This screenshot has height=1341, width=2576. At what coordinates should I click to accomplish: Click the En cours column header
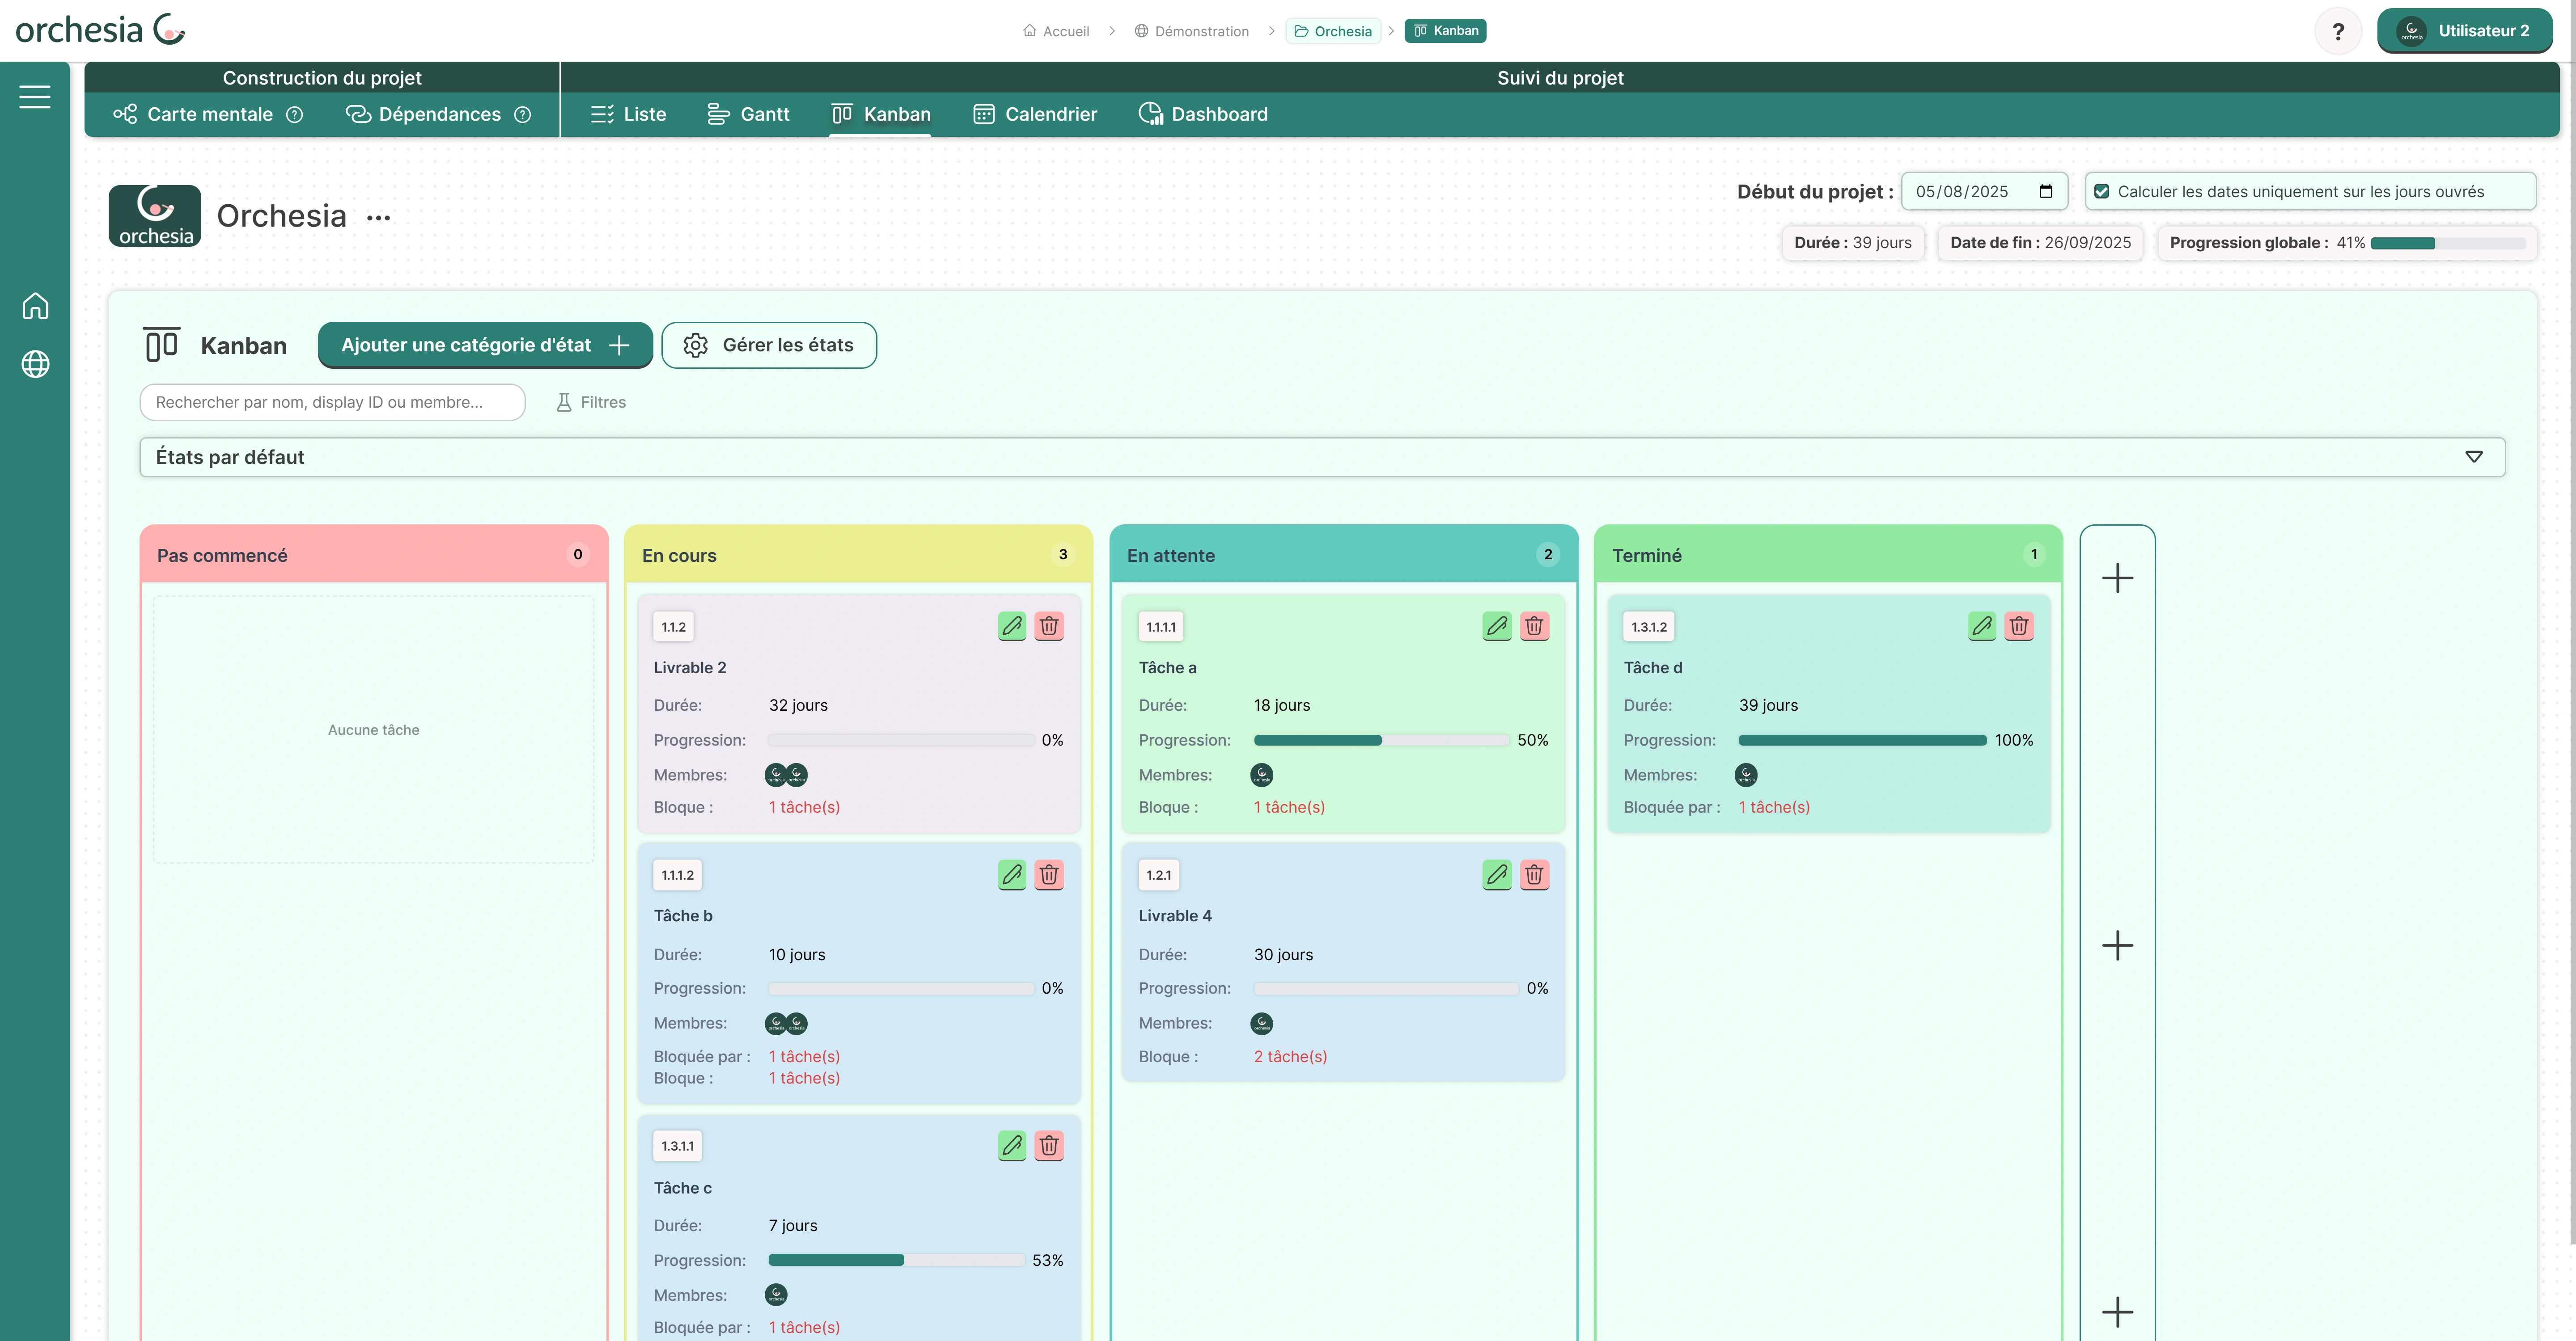point(859,555)
